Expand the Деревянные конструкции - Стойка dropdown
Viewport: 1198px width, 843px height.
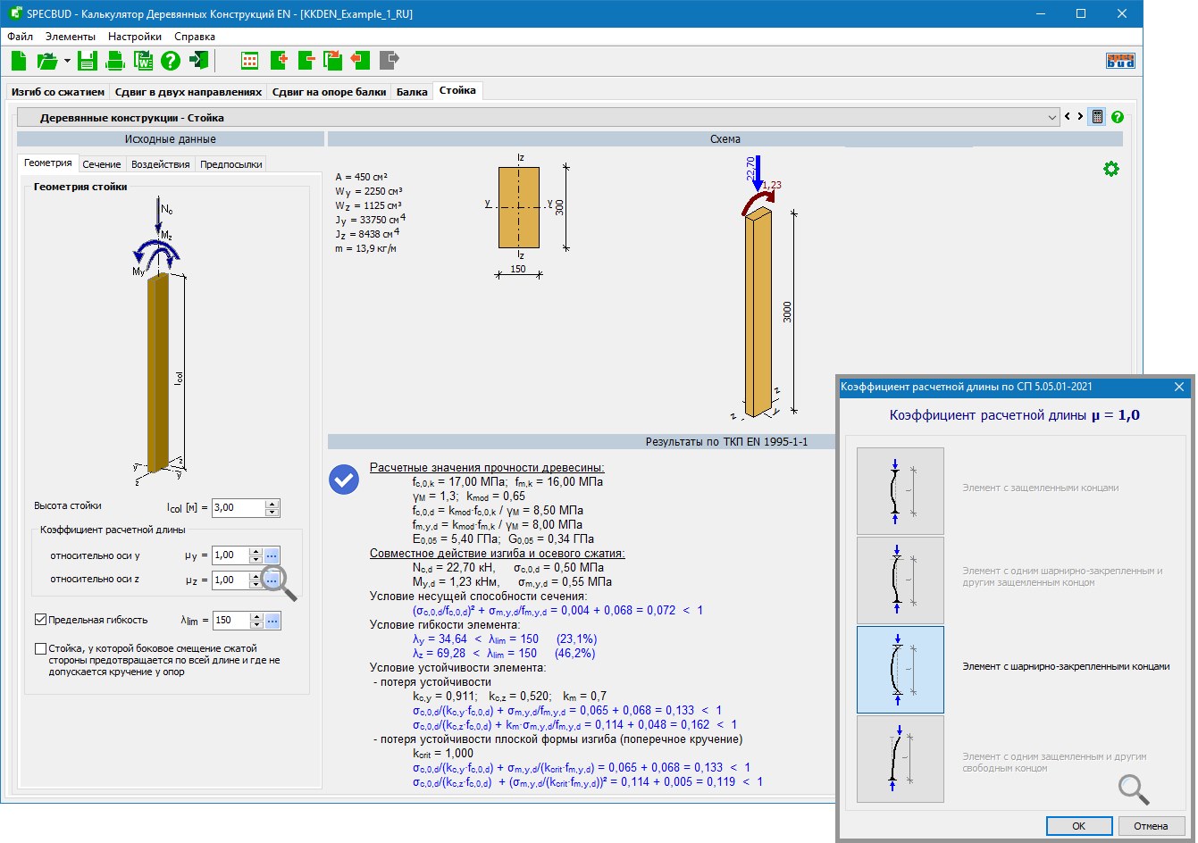[x=1051, y=117]
